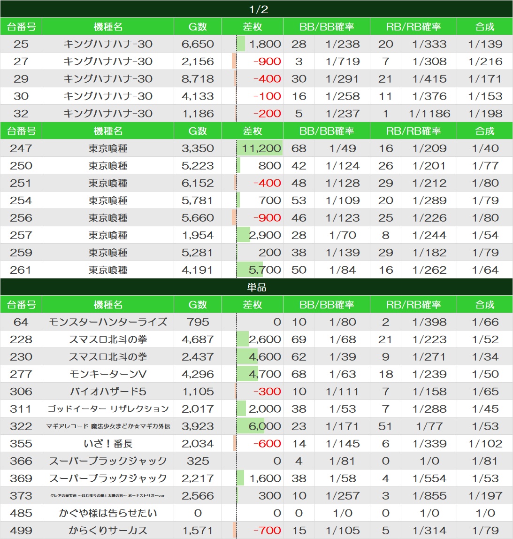Image resolution: width=513 pixels, height=539 pixels.
Task: Click スマスロ北斗の拳 in row 230
Action: coord(108,356)
